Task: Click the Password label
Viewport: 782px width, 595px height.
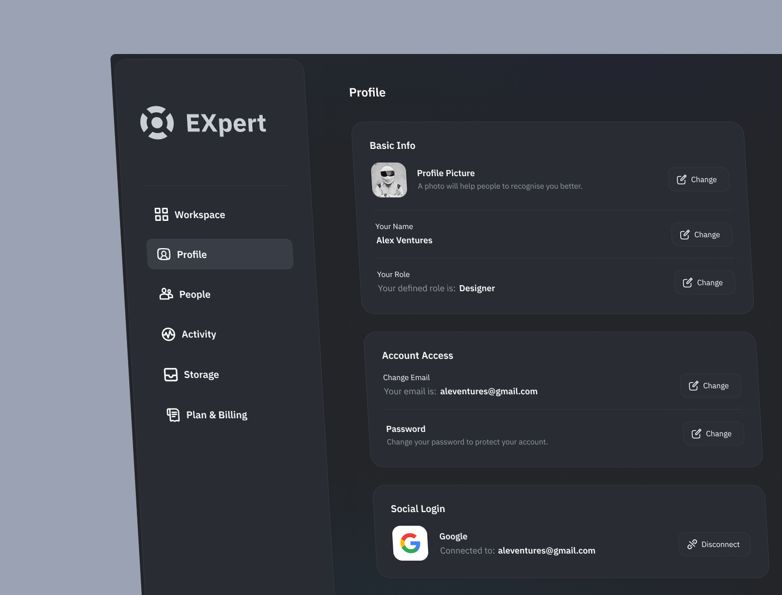Action: tap(406, 429)
